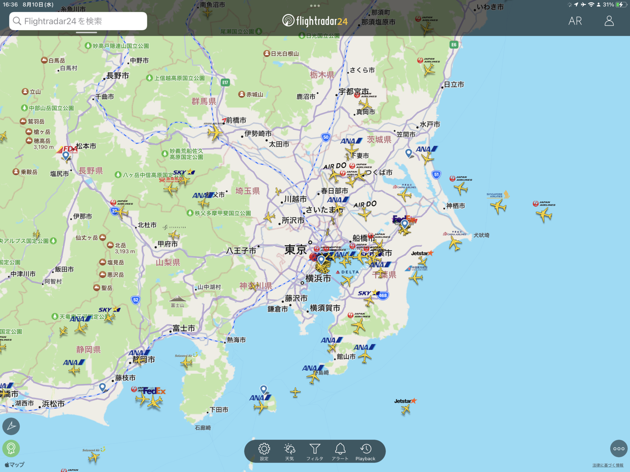This screenshot has width=630, height=472.
Task: Select the Starflyer plane near 甲府市
Action: [174, 235]
